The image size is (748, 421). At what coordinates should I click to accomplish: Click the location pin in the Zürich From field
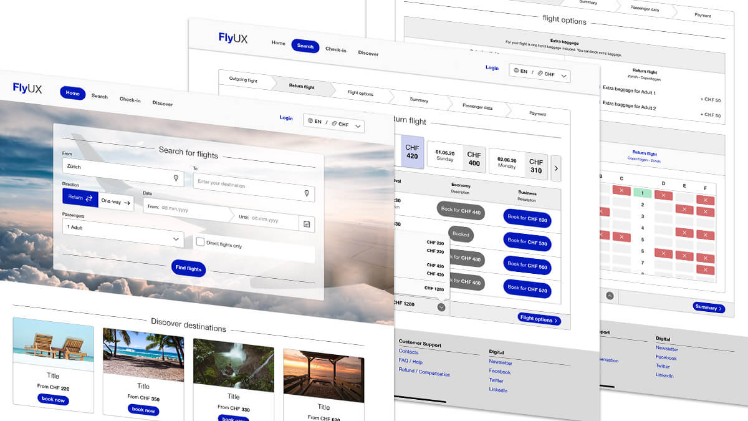[x=176, y=178]
